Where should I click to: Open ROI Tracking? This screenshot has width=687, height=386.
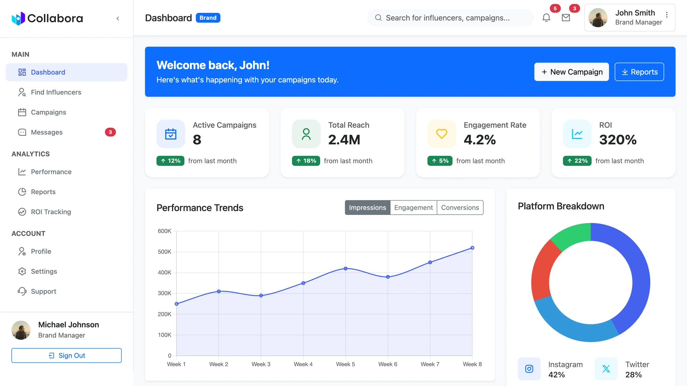point(67,212)
